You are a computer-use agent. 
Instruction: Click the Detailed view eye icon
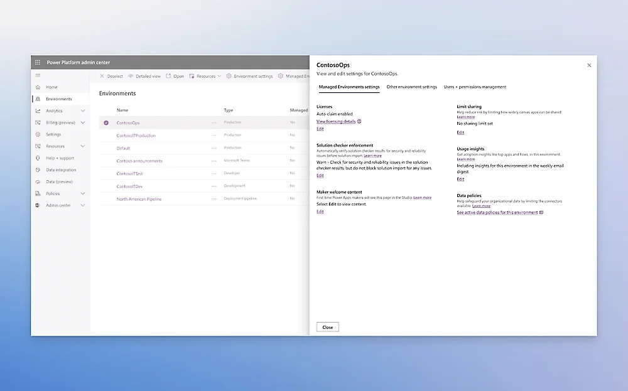[x=131, y=76]
